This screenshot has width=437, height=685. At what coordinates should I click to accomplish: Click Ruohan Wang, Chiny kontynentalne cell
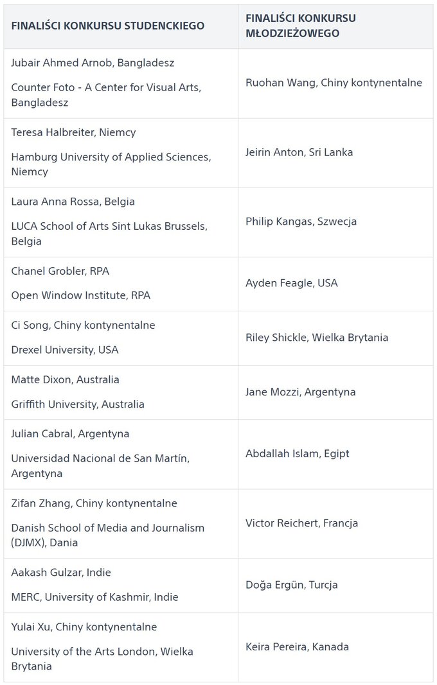coord(334,83)
